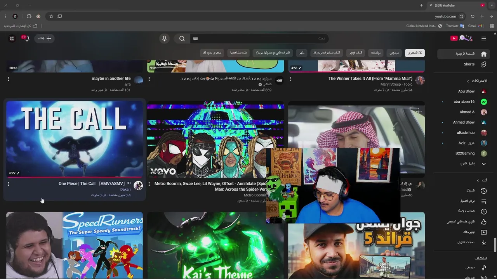
Task: Open new browser tab plus button
Action: coord(421,5)
